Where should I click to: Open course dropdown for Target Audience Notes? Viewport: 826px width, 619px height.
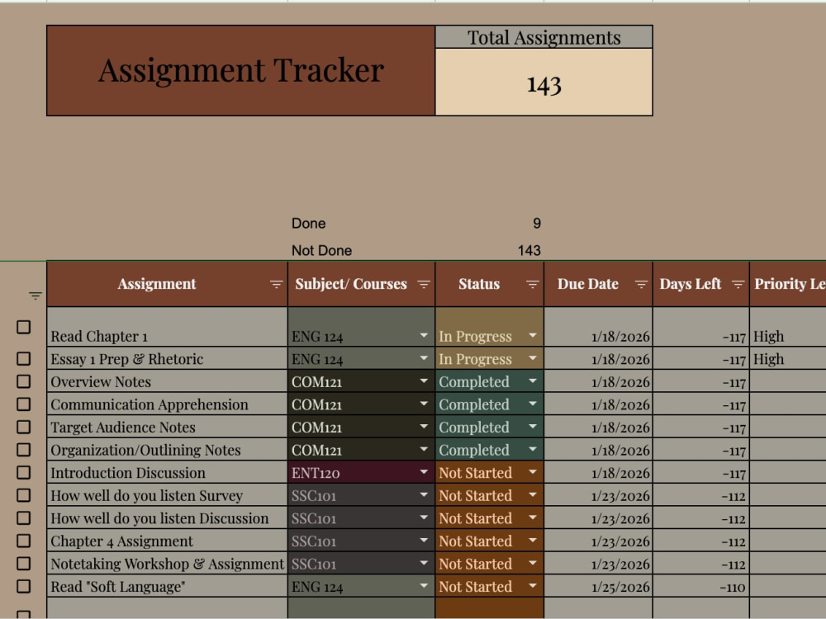[x=424, y=427]
